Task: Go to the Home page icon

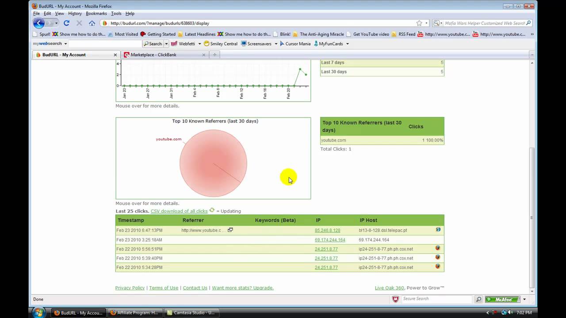Action: point(92,23)
